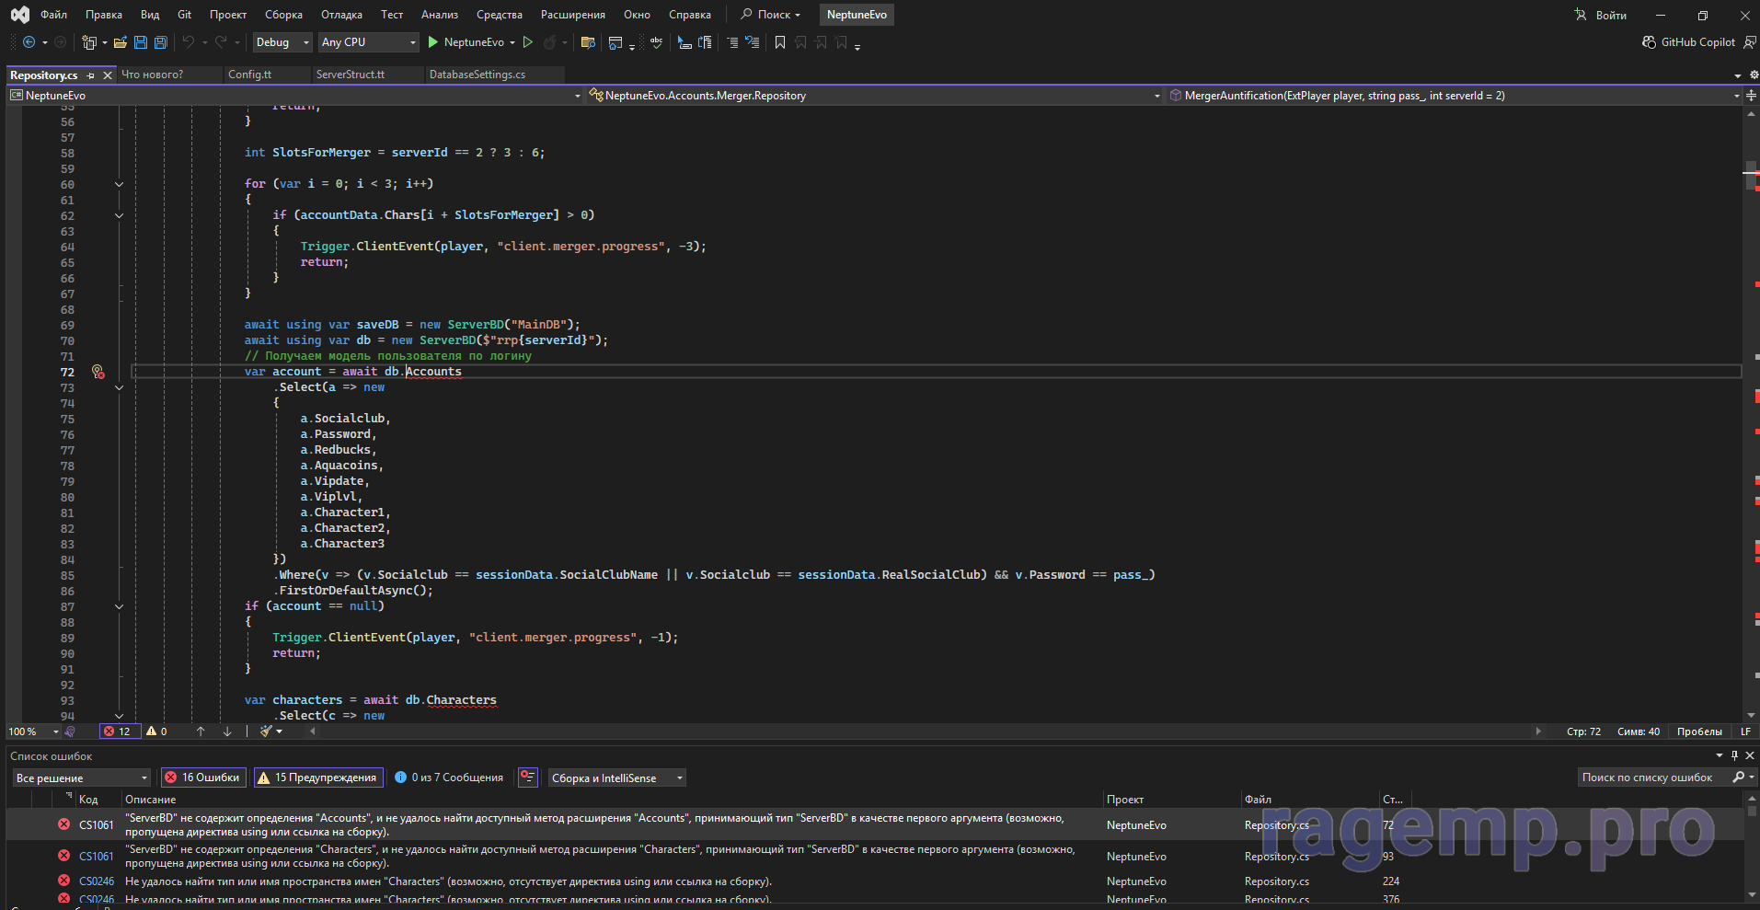This screenshot has height=910, width=1760.
Task: Click the code cleanup broom icon
Action: pos(267,731)
